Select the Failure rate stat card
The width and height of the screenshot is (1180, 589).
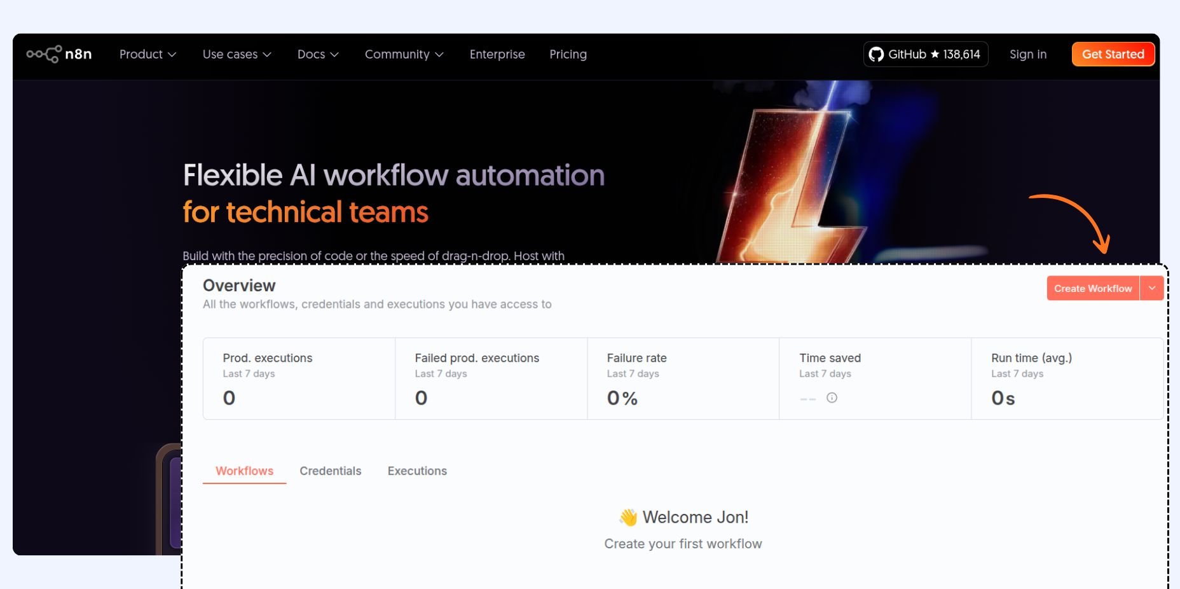[x=683, y=378]
